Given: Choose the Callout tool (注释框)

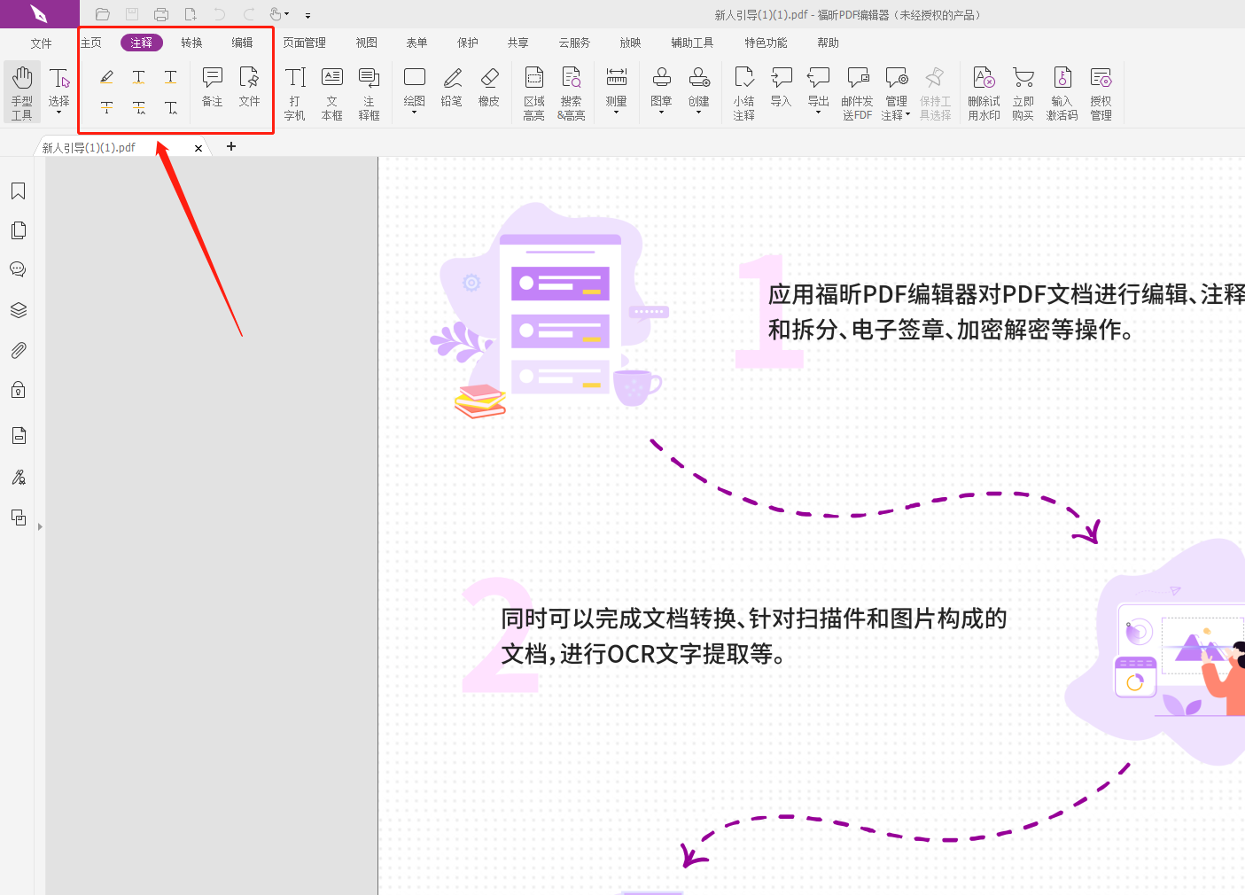Looking at the screenshot, I should (x=370, y=93).
